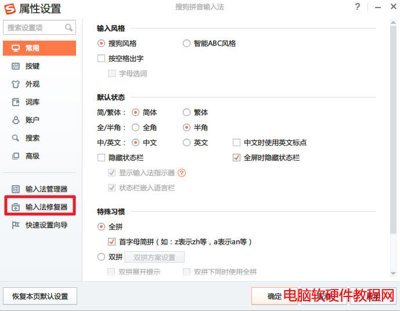Image resolution: width=400 pixels, height=311 pixels.
Task: Uncheck 全屏时隐藏状态栏 option
Action: [236, 158]
